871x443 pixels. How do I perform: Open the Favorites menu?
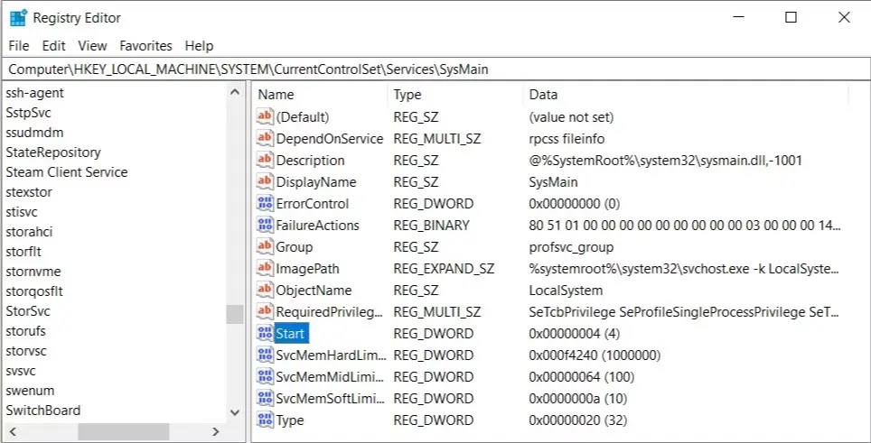[146, 45]
